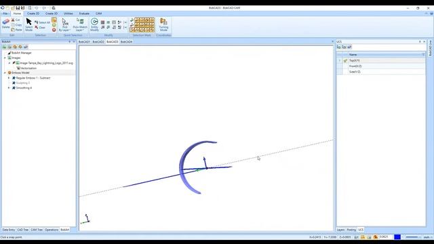Click the open file icon in quick access toolbar
434x244 pixels.
[13, 8]
